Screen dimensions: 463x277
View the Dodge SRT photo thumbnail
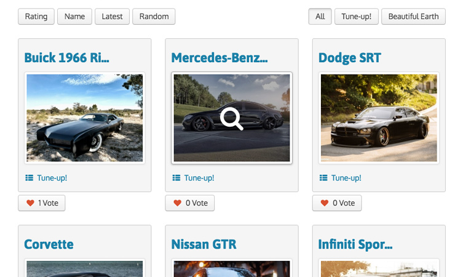(x=379, y=118)
